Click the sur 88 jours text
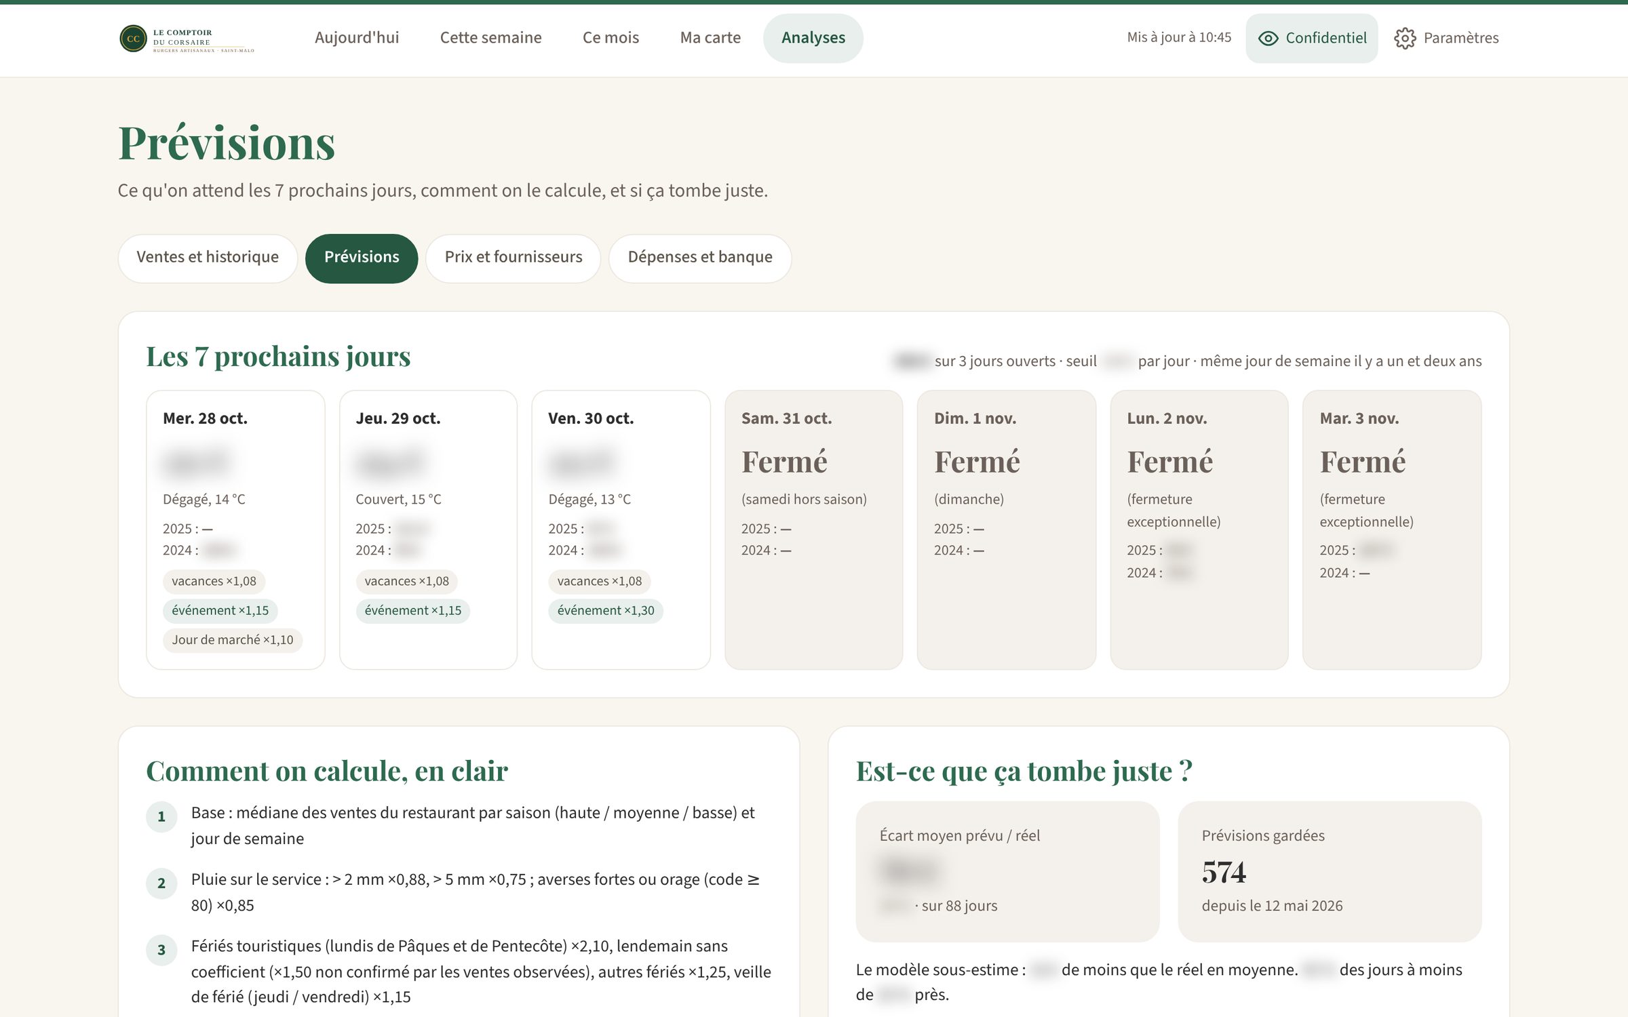The height and width of the screenshot is (1017, 1628). pyautogui.click(x=959, y=906)
